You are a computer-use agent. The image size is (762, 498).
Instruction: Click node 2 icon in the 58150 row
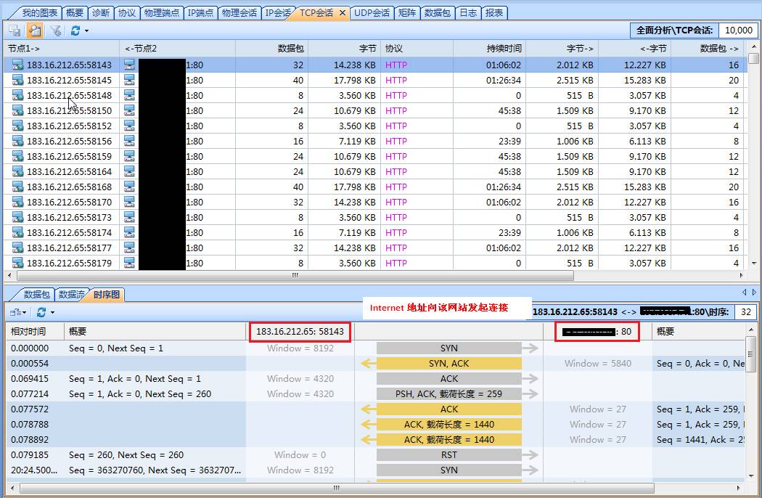tap(129, 110)
